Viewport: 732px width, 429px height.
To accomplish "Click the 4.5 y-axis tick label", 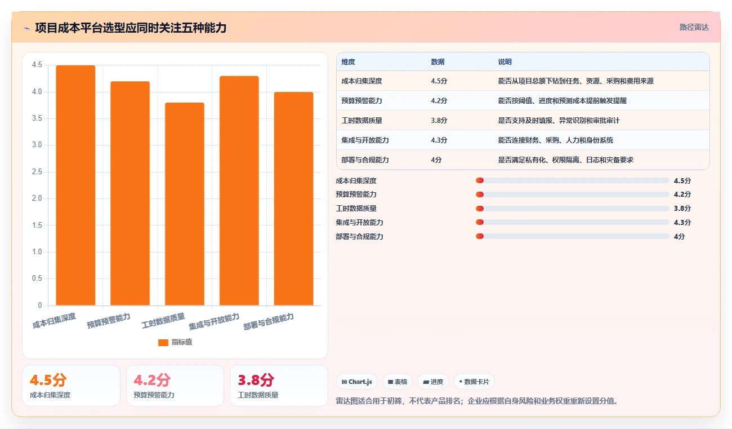I will click(x=37, y=65).
